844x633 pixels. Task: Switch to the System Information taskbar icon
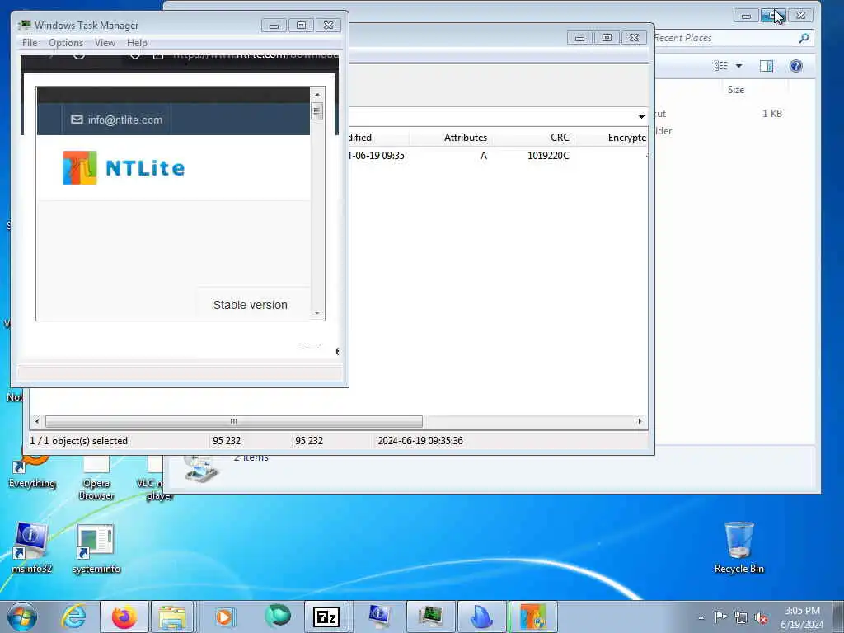pyautogui.click(x=380, y=617)
